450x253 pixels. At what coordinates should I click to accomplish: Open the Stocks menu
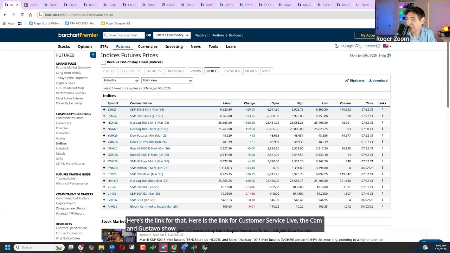pos(64,46)
